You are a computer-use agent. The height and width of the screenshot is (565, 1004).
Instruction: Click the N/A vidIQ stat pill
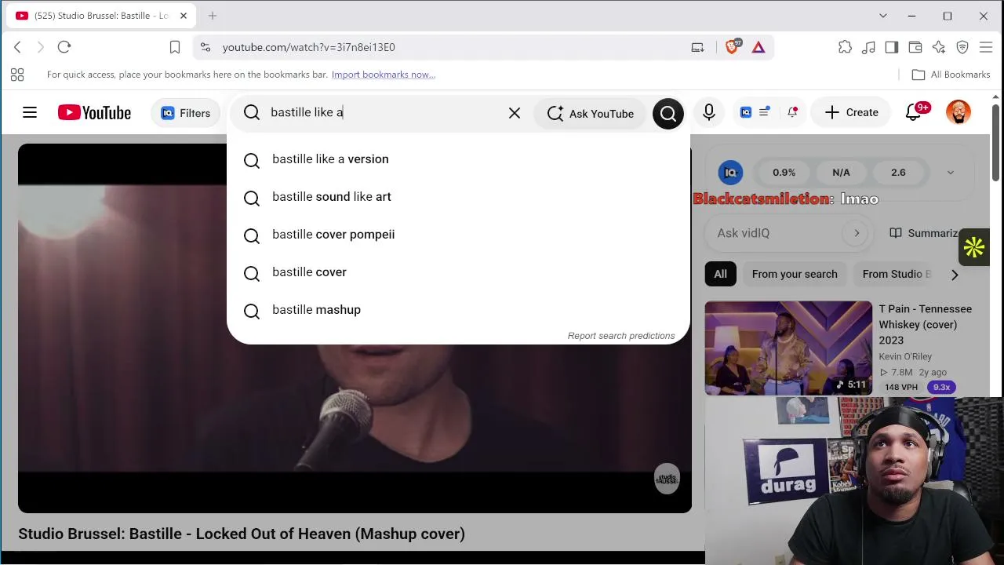tap(841, 173)
